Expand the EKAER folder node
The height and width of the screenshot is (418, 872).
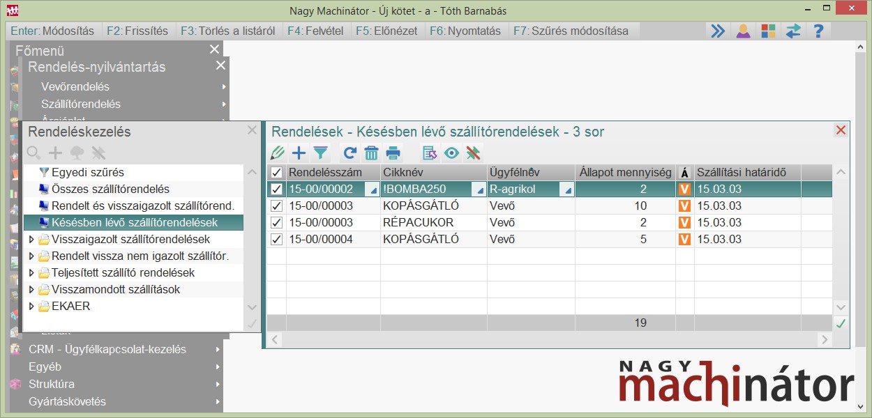pyautogui.click(x=31, y=306)
